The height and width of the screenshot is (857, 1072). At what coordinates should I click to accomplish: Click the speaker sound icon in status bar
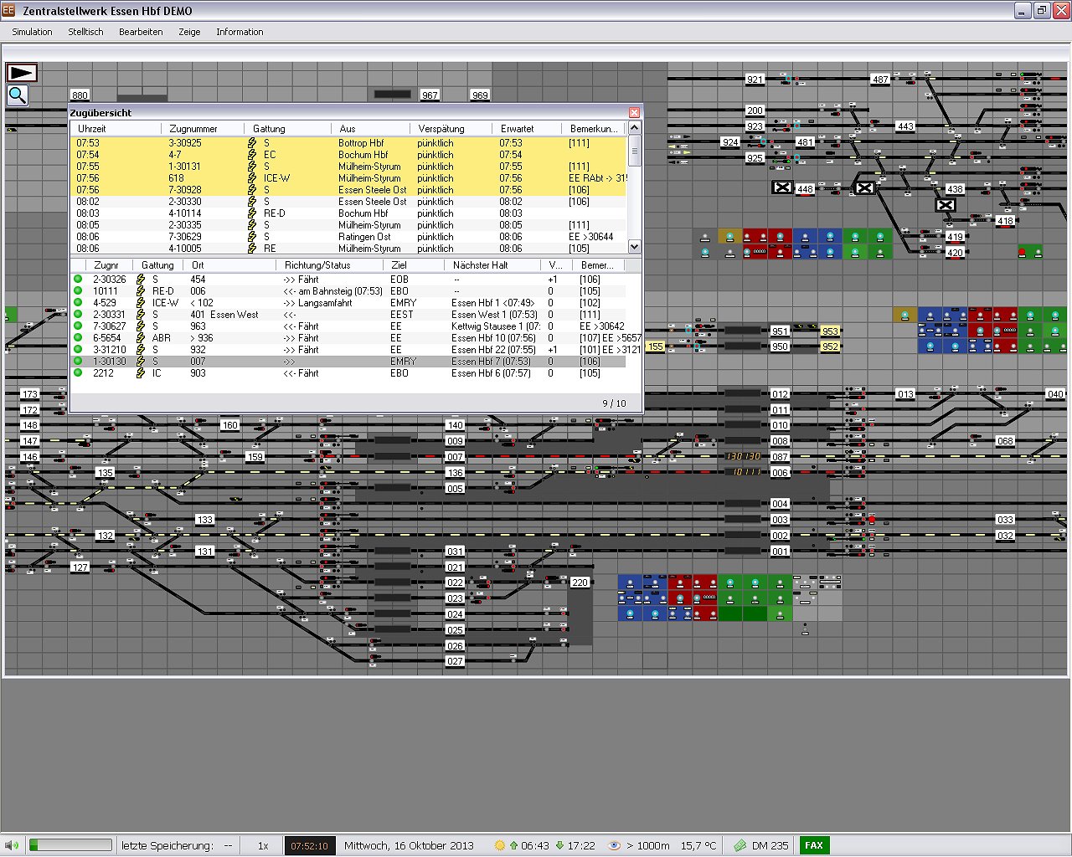11,845
